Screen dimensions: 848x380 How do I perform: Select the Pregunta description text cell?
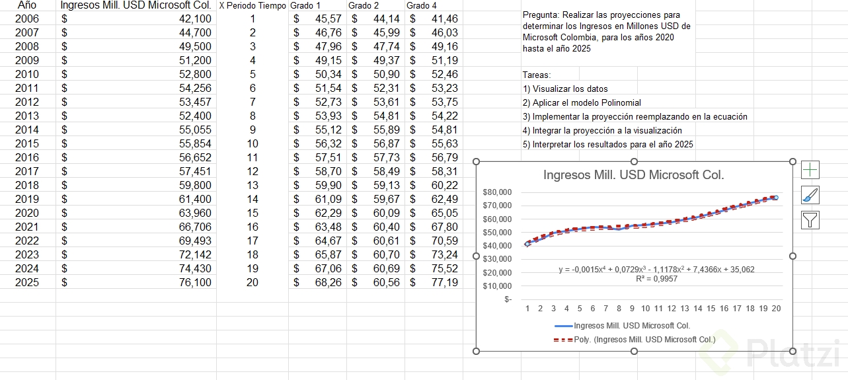point(607,32)
